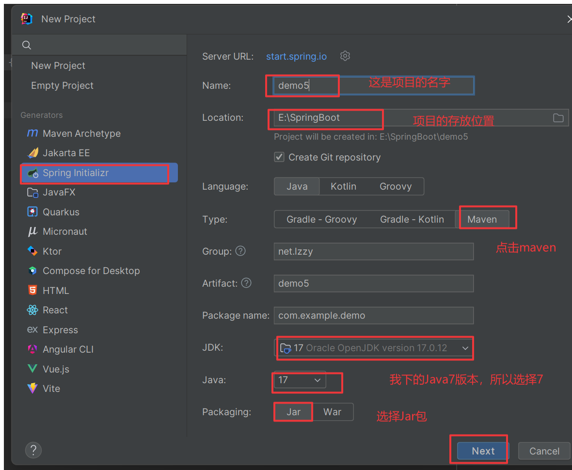Click the Micronaut mu icon
Viewport: 572px width, 470px height.
(x=32, y=231)
